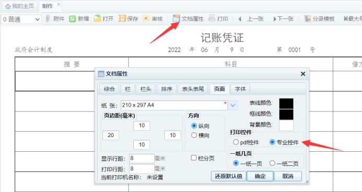This screenshot has width=362, height=192.
Task: Select 一纸一页 paper option
Action: [x=236, y=163]
